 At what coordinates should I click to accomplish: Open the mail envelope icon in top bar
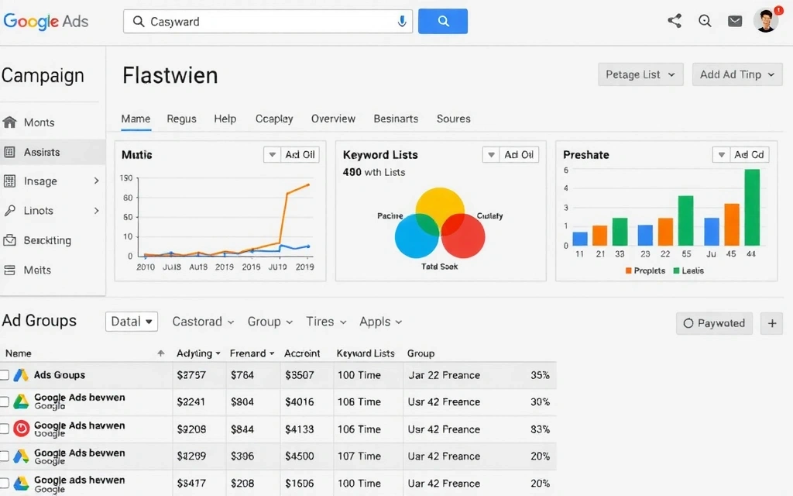735,21
